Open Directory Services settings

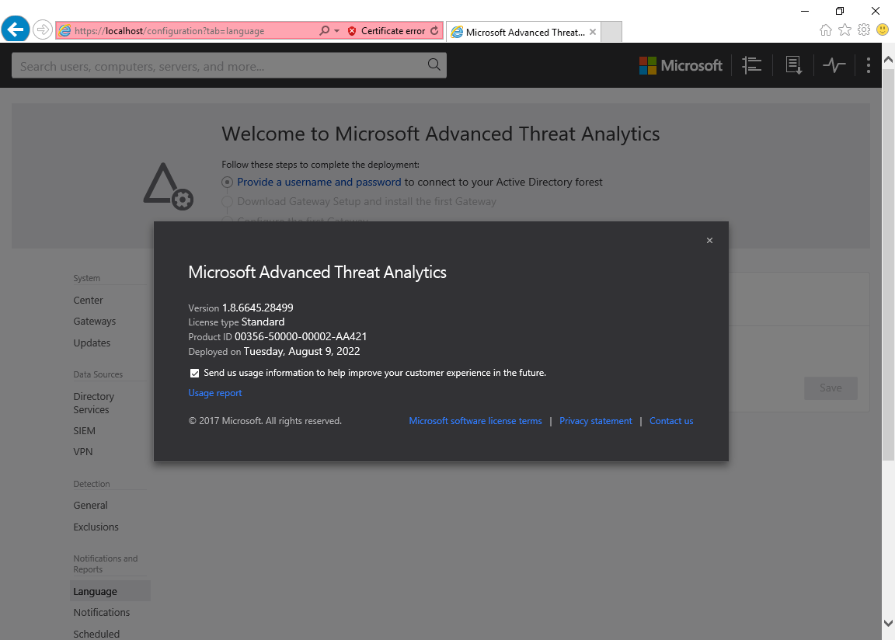click(93, 402)
